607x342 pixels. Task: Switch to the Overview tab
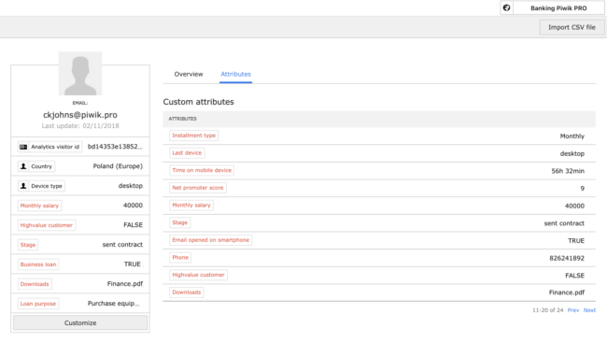[x=188, y=74]
